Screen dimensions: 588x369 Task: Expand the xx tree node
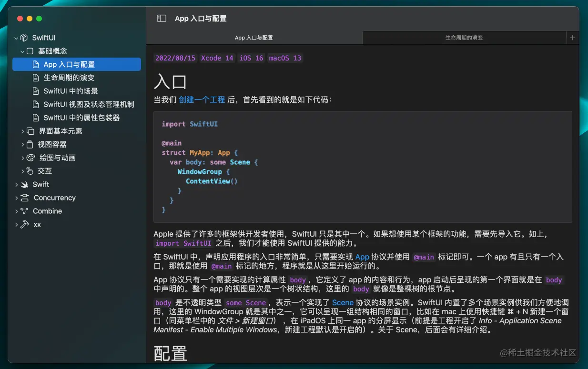(x=17, y=224)
